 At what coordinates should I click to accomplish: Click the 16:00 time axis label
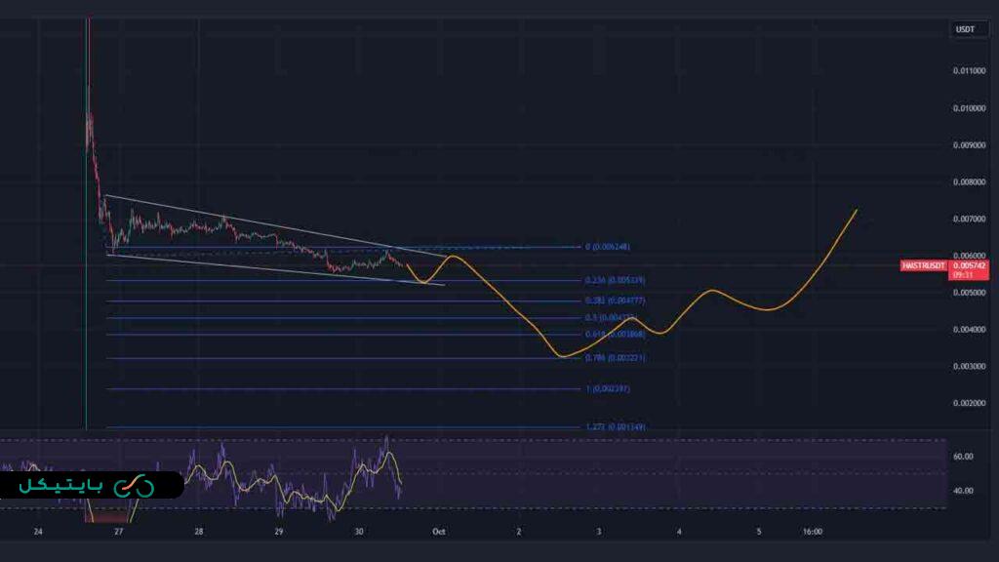(x=812, y=532)
